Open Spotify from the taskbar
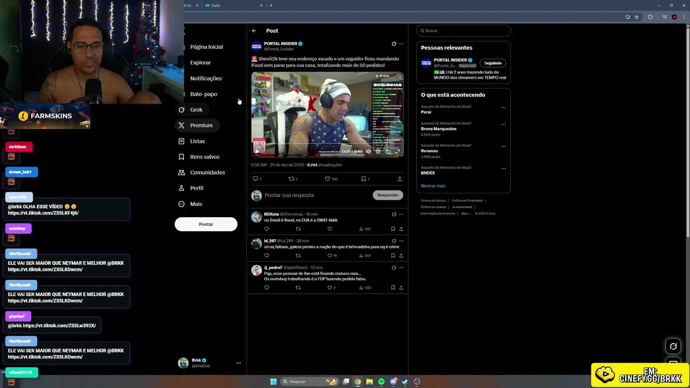 (381, 382)
